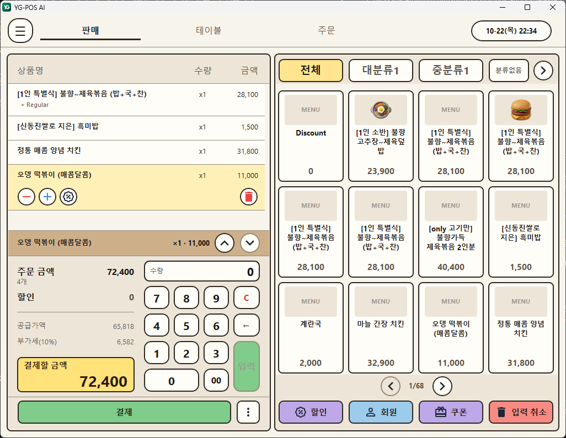Image resolution: width=566 pixels, height=438 pixels.
Task: Click the purple 할인 button
Action: coord(311,412)
